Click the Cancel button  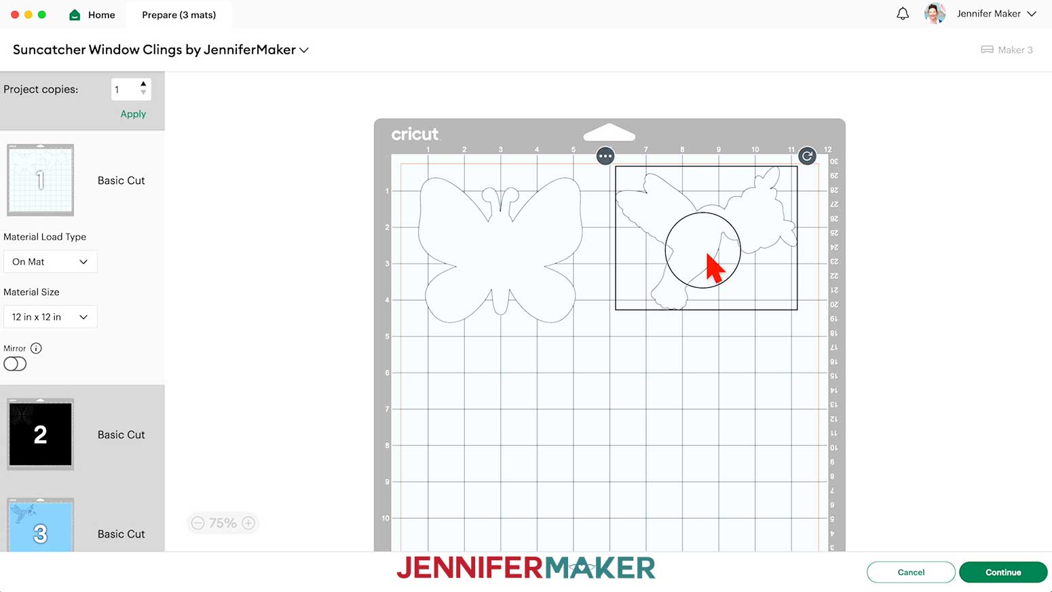[911, 572]
